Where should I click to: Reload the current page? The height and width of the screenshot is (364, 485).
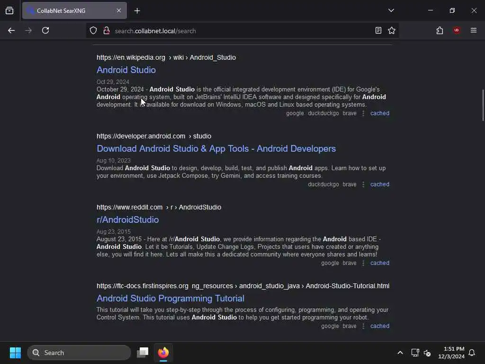[x=45, y=30]
